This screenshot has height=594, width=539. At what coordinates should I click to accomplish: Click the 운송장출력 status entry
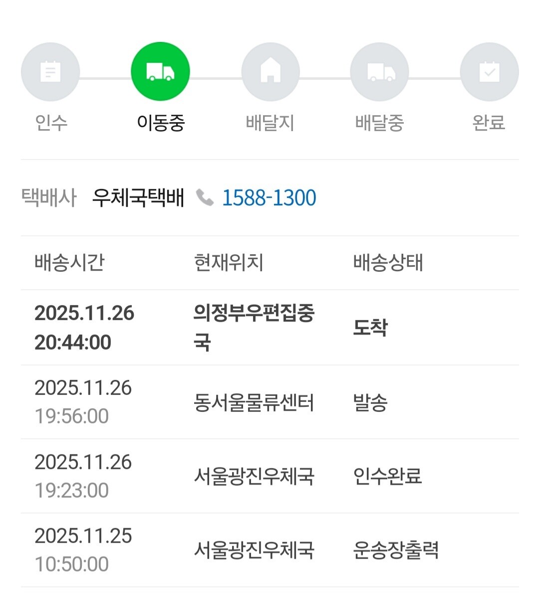coord(396,550)
